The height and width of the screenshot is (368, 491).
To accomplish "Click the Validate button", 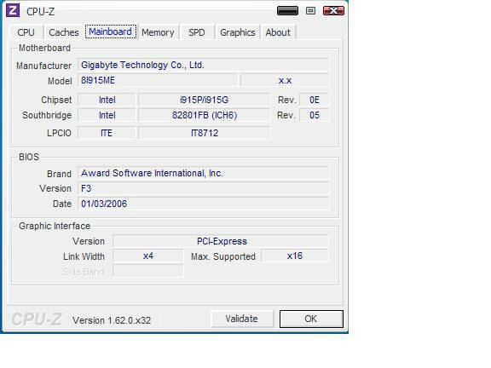I will coord(242,319).
